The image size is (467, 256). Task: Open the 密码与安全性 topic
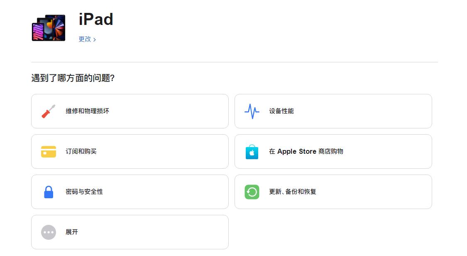click(130, 192)
